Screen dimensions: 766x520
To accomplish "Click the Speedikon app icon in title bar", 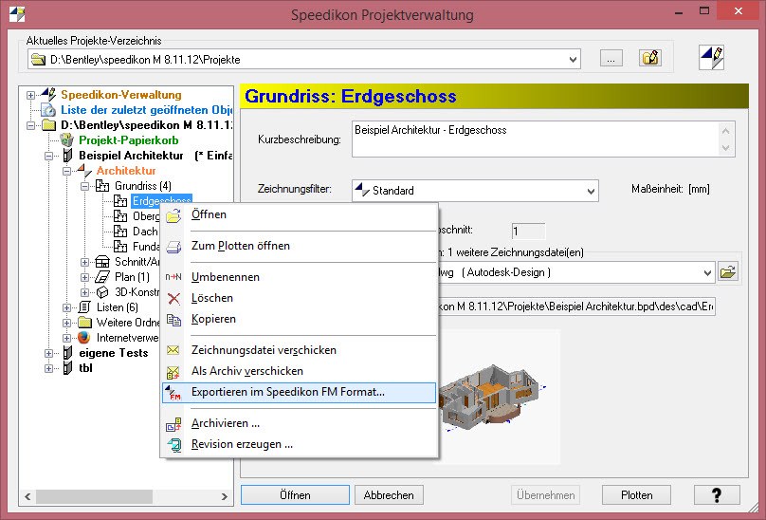I will tap(17, 14).
